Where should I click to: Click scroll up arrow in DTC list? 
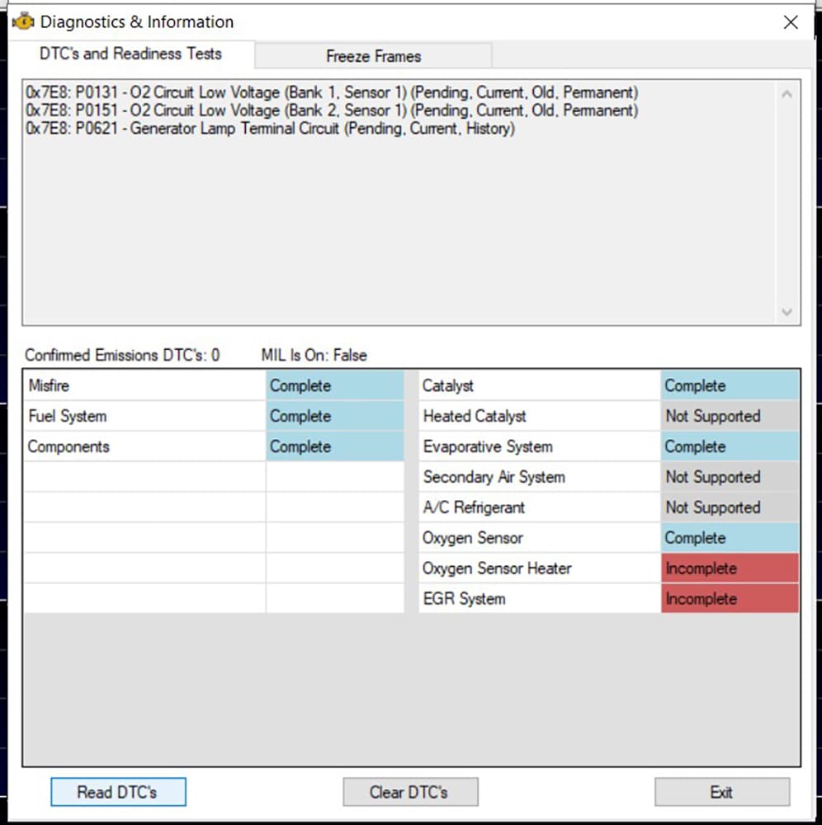tap(786, 95)
